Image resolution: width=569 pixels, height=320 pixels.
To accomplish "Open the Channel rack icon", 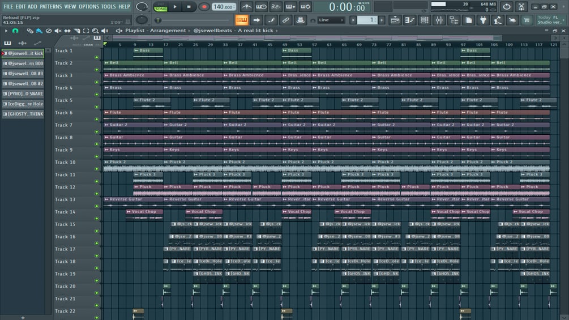I will point(424,20).
